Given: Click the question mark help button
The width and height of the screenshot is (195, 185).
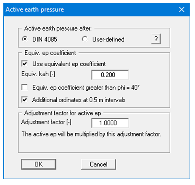Looking at the screenshot, I should pos(156,39).
